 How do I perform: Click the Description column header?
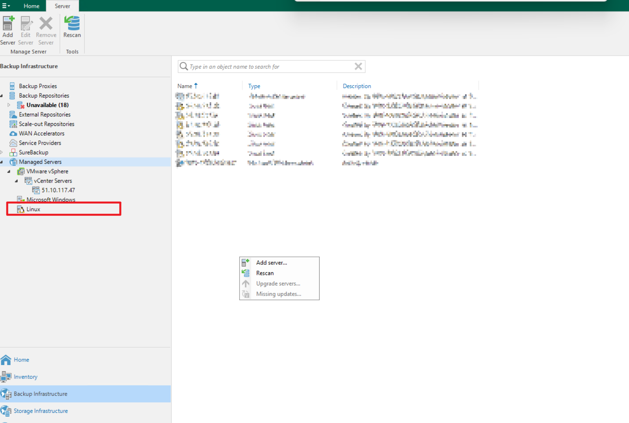(x=357, y=86)
